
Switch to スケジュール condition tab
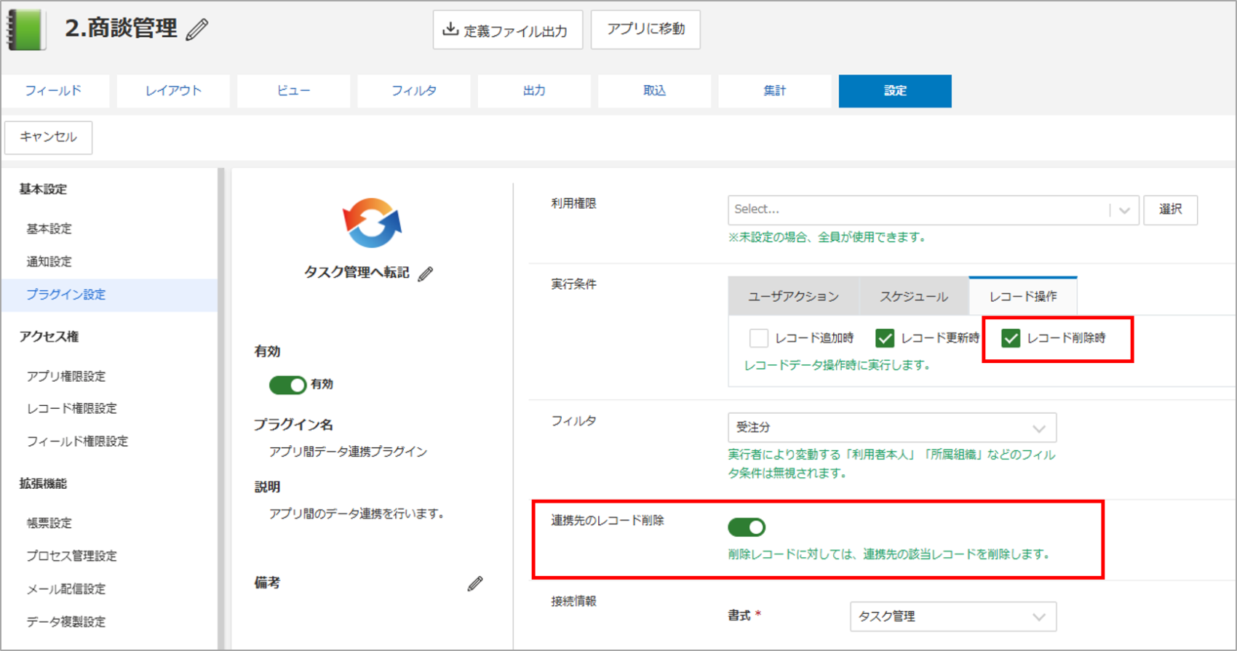coord(914,296)
